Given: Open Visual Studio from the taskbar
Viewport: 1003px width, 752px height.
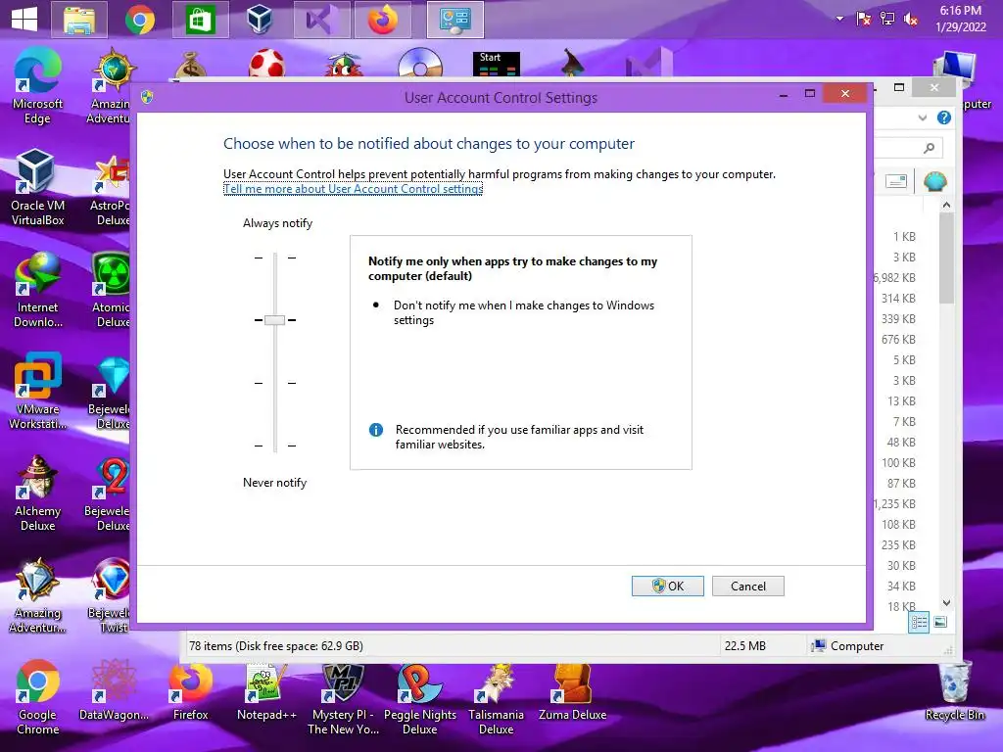Looking at the screenshot, I should coord(321,20).
